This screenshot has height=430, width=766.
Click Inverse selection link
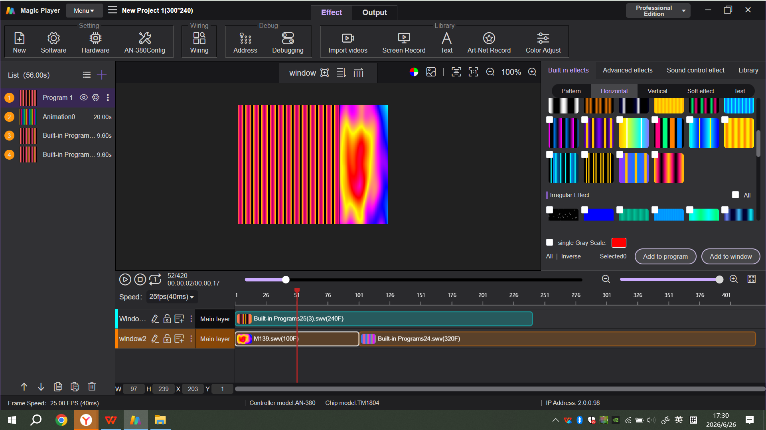pos(571,256)
